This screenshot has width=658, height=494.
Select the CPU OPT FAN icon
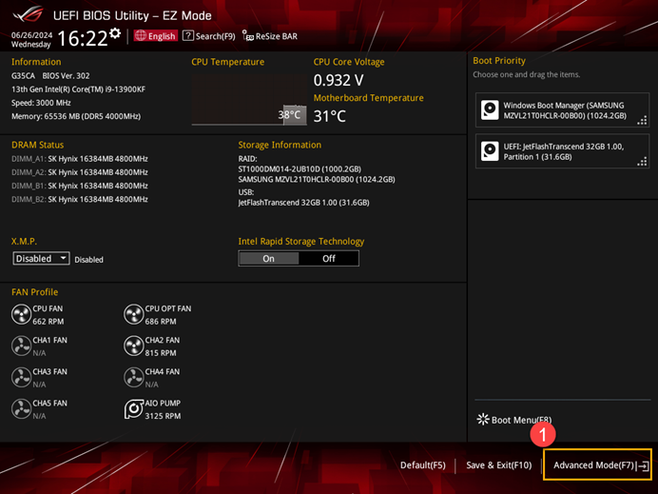133,315
